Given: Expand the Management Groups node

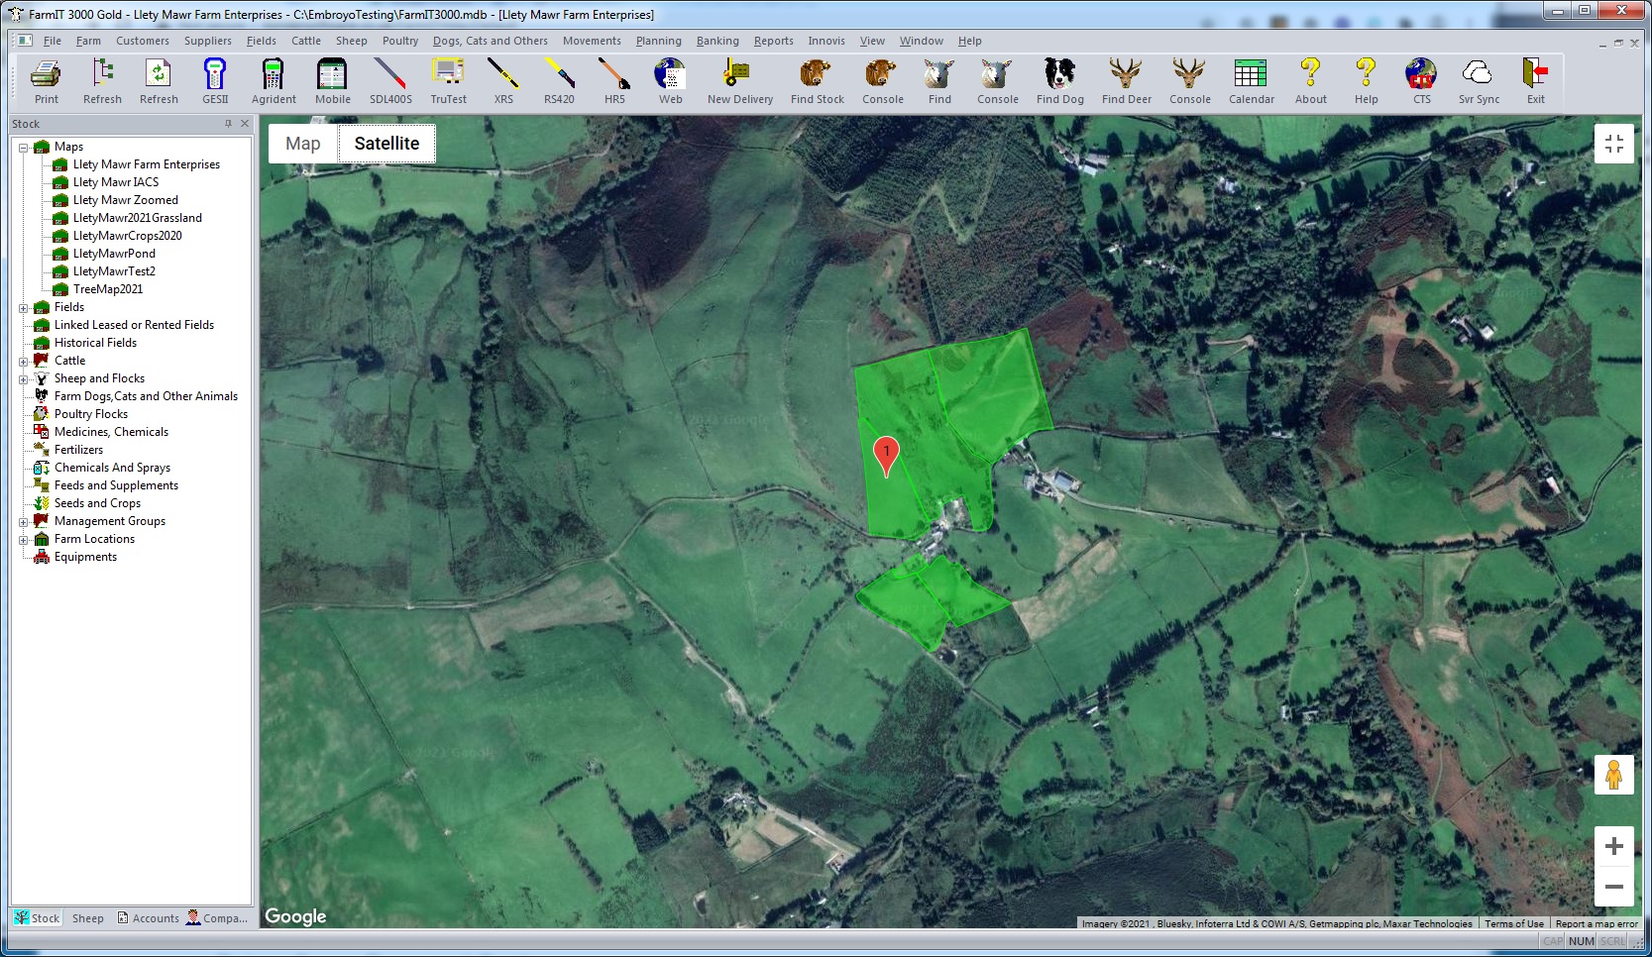Looking at the screenshot, I should 23,522.
